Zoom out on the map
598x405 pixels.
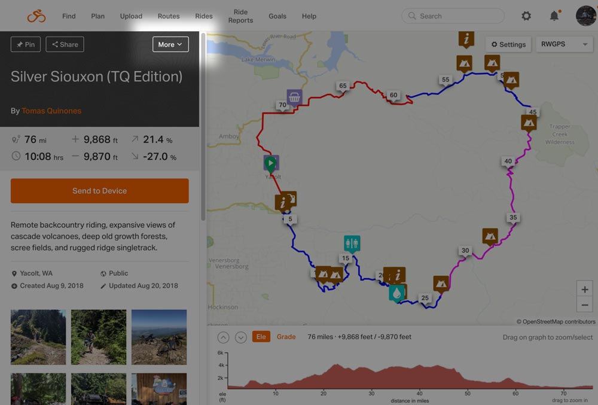585,305
